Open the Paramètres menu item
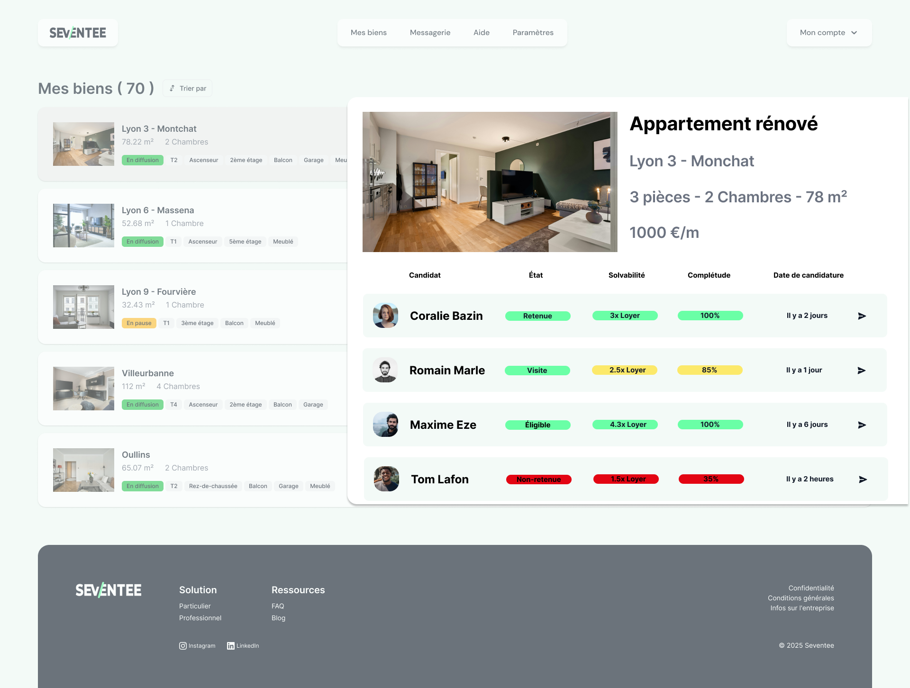The height and width of the screenshot is (688, 910). (533, 33)
